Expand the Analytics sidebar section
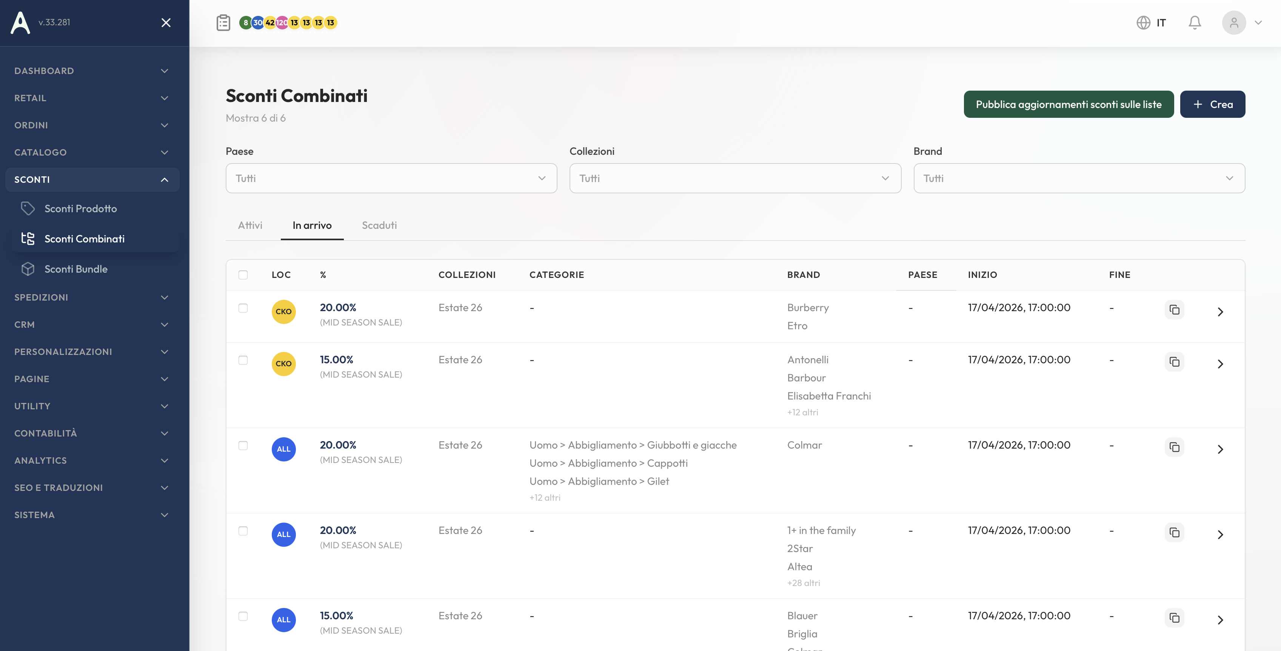 coord(92,460)
